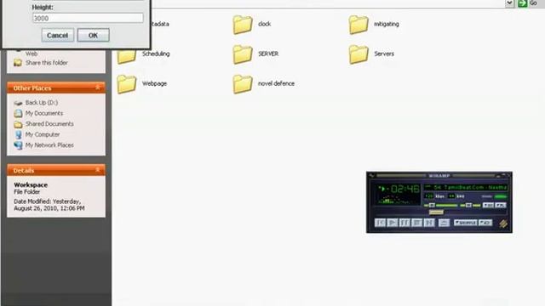Click the Winamp volume slider
Viewport: 545px width, 306px height.
point(442,206)
